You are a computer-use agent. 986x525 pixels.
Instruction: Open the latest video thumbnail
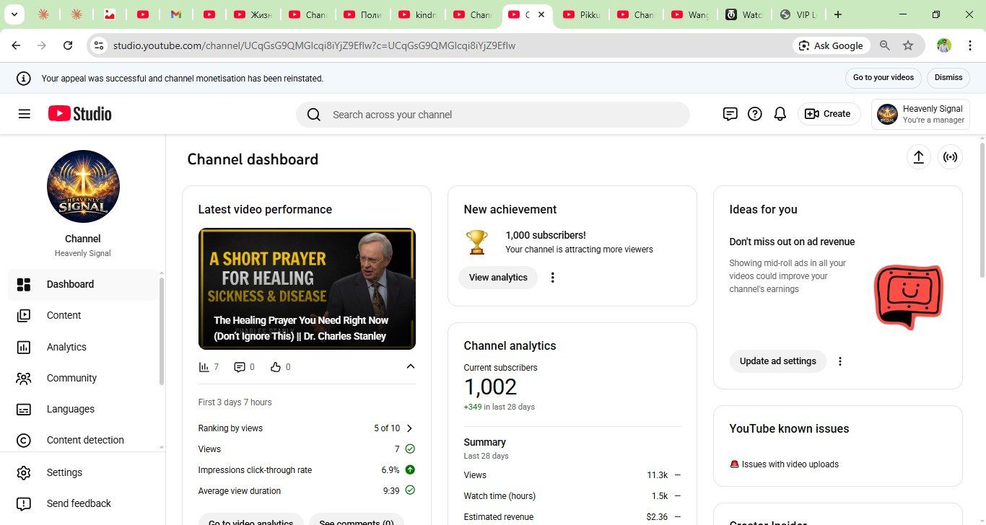307,288
